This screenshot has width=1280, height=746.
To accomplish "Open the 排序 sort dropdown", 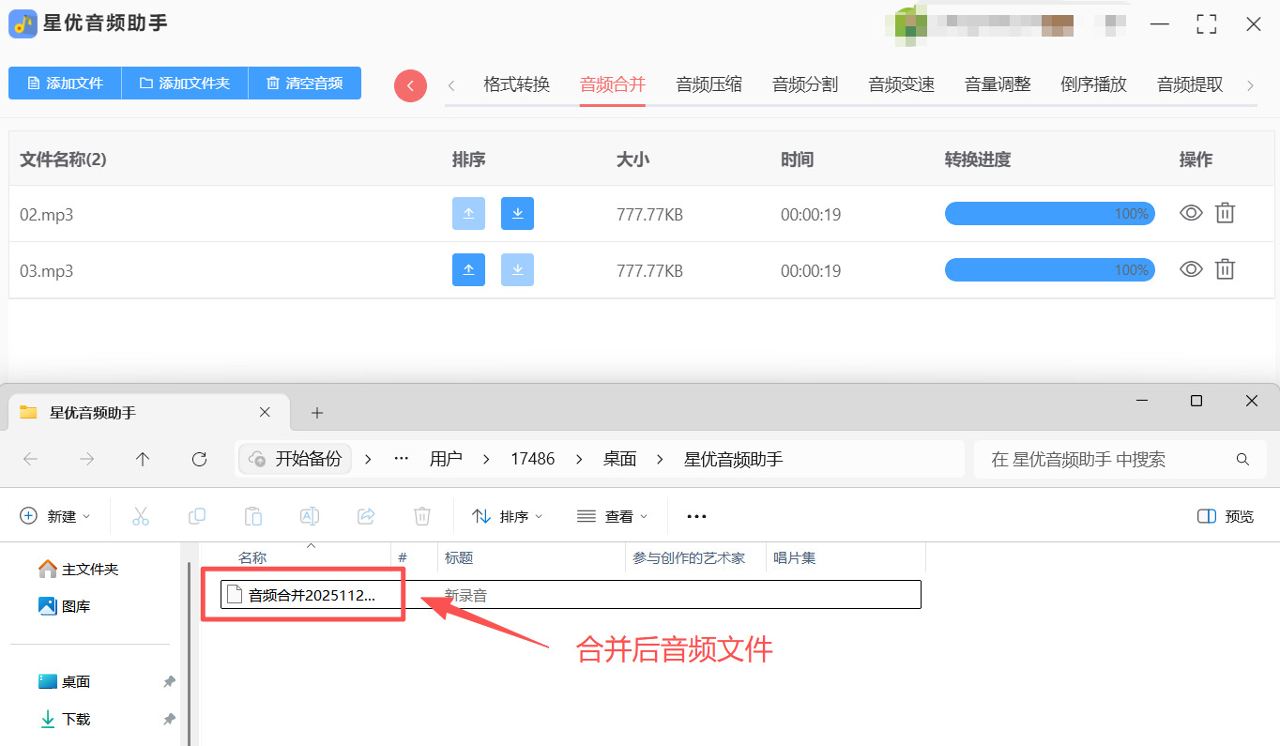I will (x=507, y=516).
